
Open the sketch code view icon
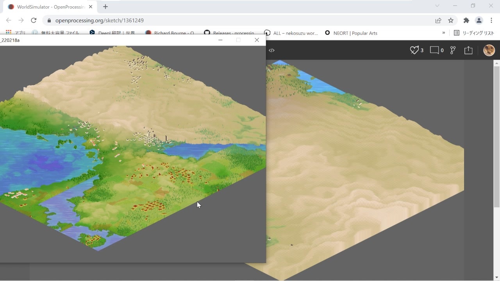pos(271,50)
